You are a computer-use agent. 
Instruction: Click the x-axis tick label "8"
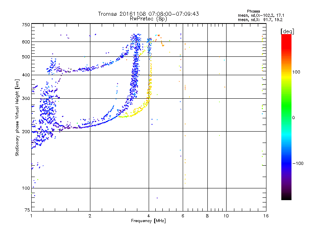click(x=207, y=216)
